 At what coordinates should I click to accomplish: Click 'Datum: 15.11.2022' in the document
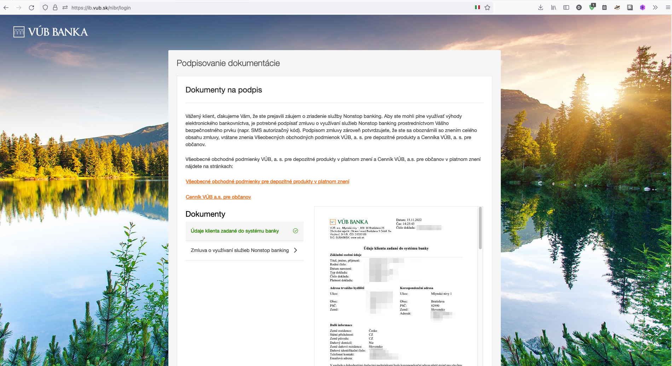(409, 220)
